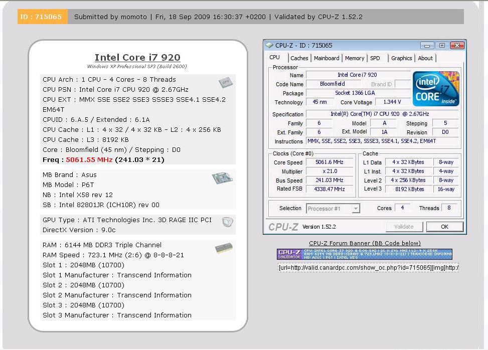Close the CPU-Z window

click(x=457, y=46)
